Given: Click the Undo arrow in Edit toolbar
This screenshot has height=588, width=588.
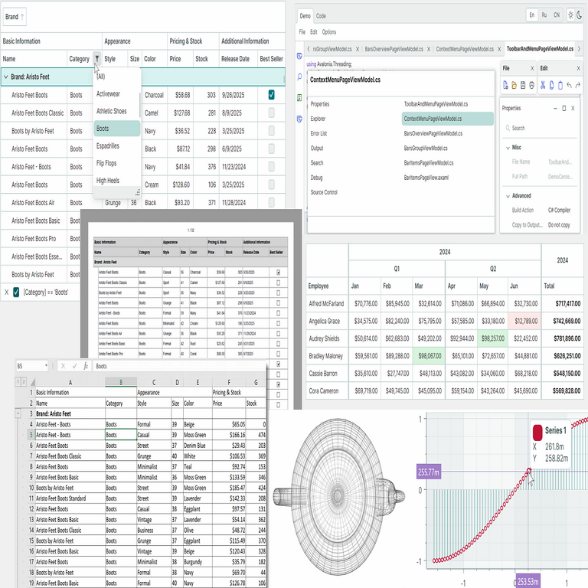Looking at the screenshot, I should [x=570, y=85].
